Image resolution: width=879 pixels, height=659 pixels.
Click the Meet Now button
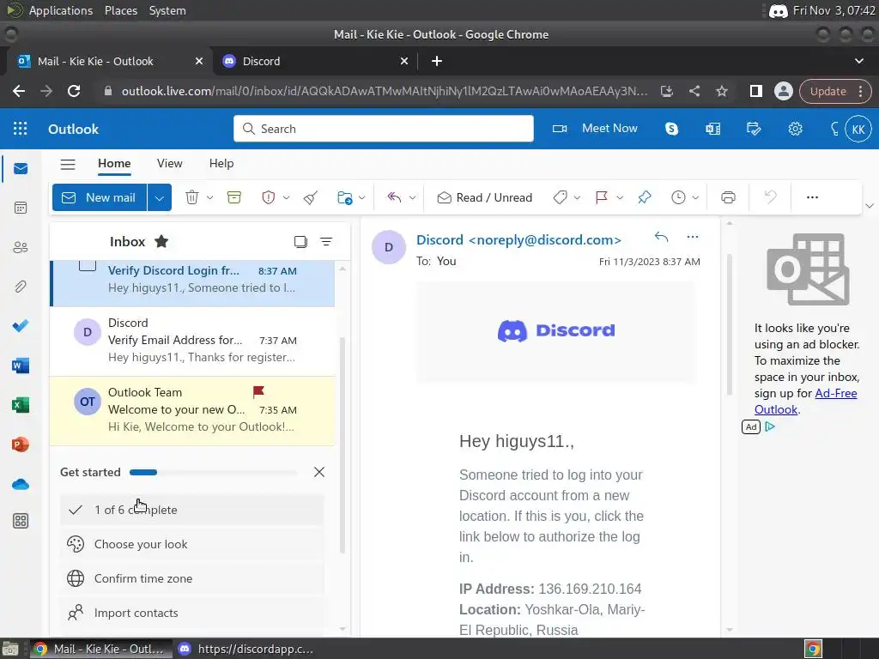point(595,129)
